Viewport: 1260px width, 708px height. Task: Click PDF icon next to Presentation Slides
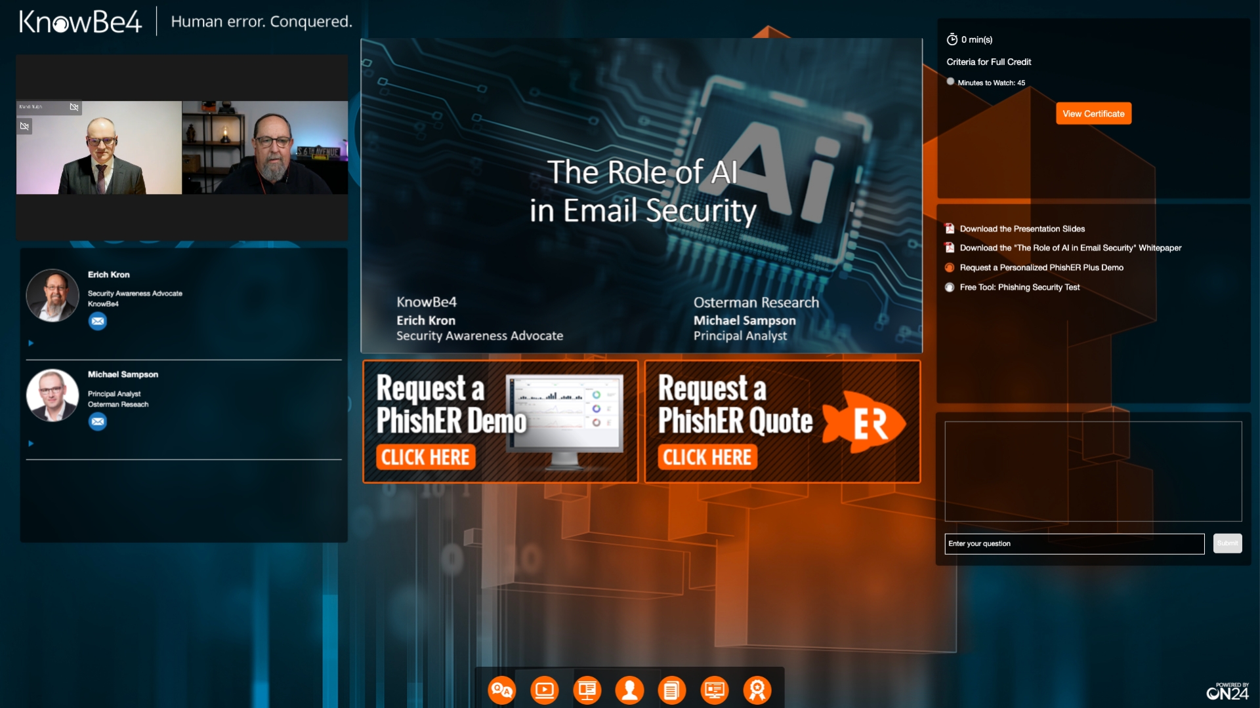coord(950,228)
